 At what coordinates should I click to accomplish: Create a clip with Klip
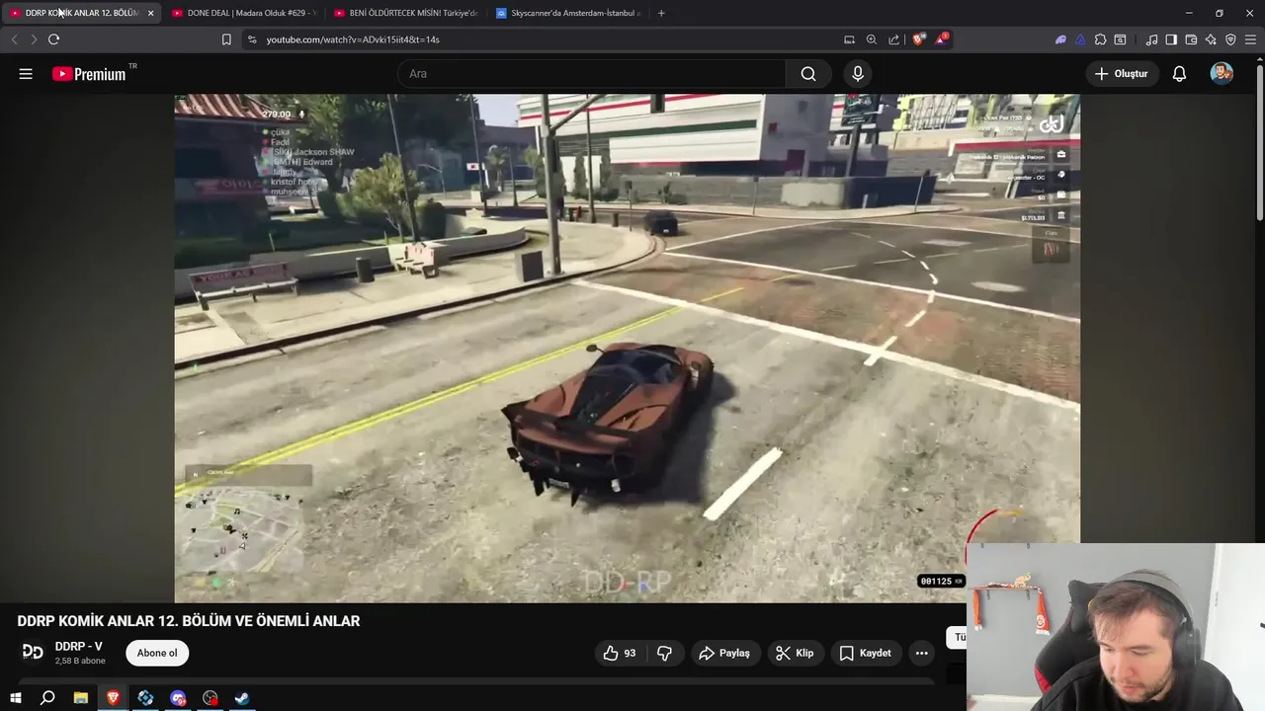click(795, 653)
